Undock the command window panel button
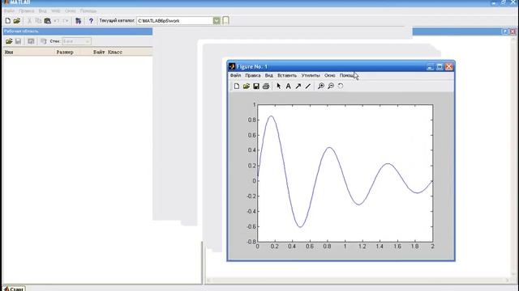Image resolution: width=519 pixels, height=291 pixels. (505, 32)
